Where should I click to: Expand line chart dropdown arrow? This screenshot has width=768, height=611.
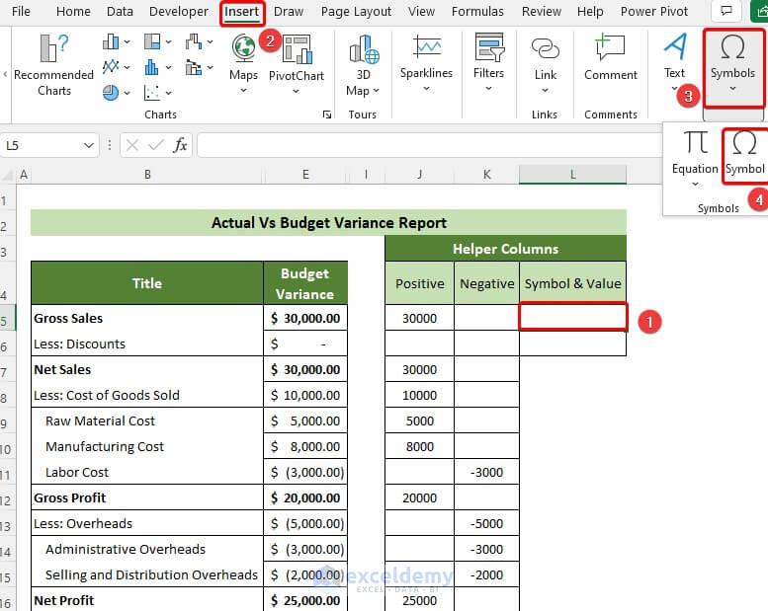tap(127, 67)
